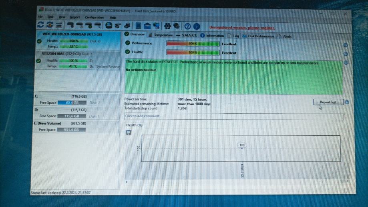Screen dimensions: 368x207
Task: Open the View menu
Action: coord(62,17)
